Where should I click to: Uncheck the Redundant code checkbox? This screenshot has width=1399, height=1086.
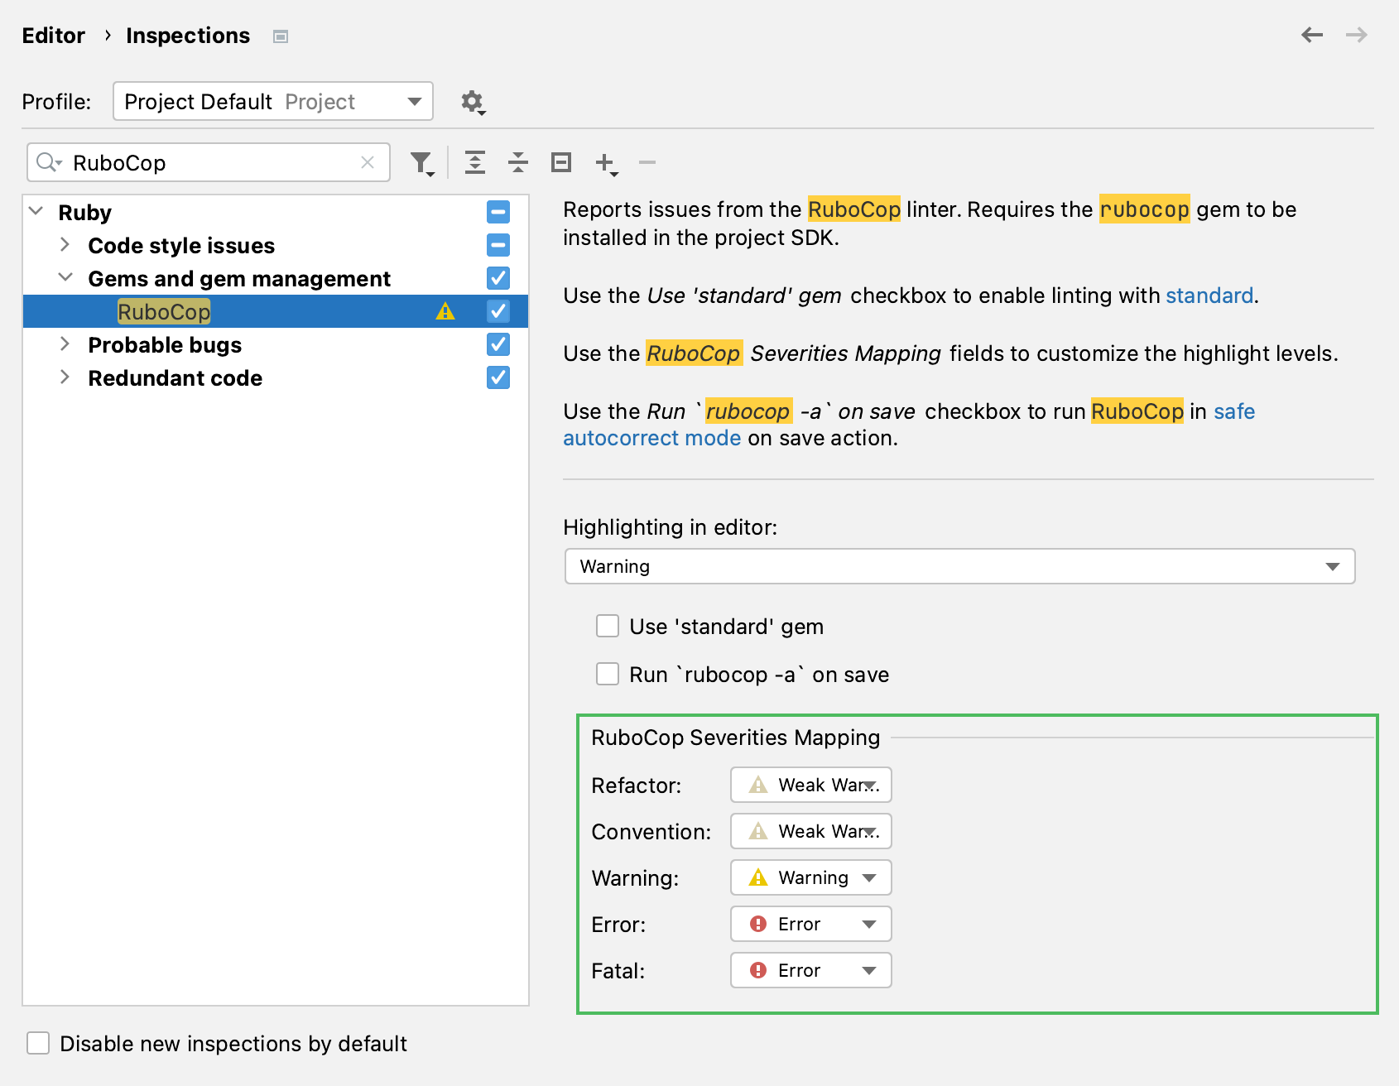click(498, 377)
